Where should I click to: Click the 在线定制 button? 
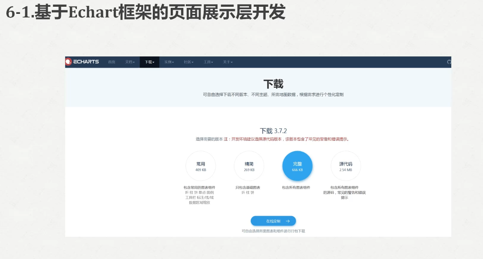pos(273,221)
